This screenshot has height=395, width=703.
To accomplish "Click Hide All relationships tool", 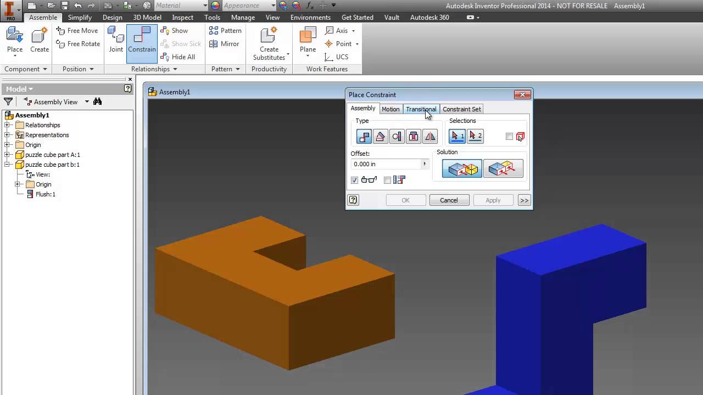I will (177, 57).
